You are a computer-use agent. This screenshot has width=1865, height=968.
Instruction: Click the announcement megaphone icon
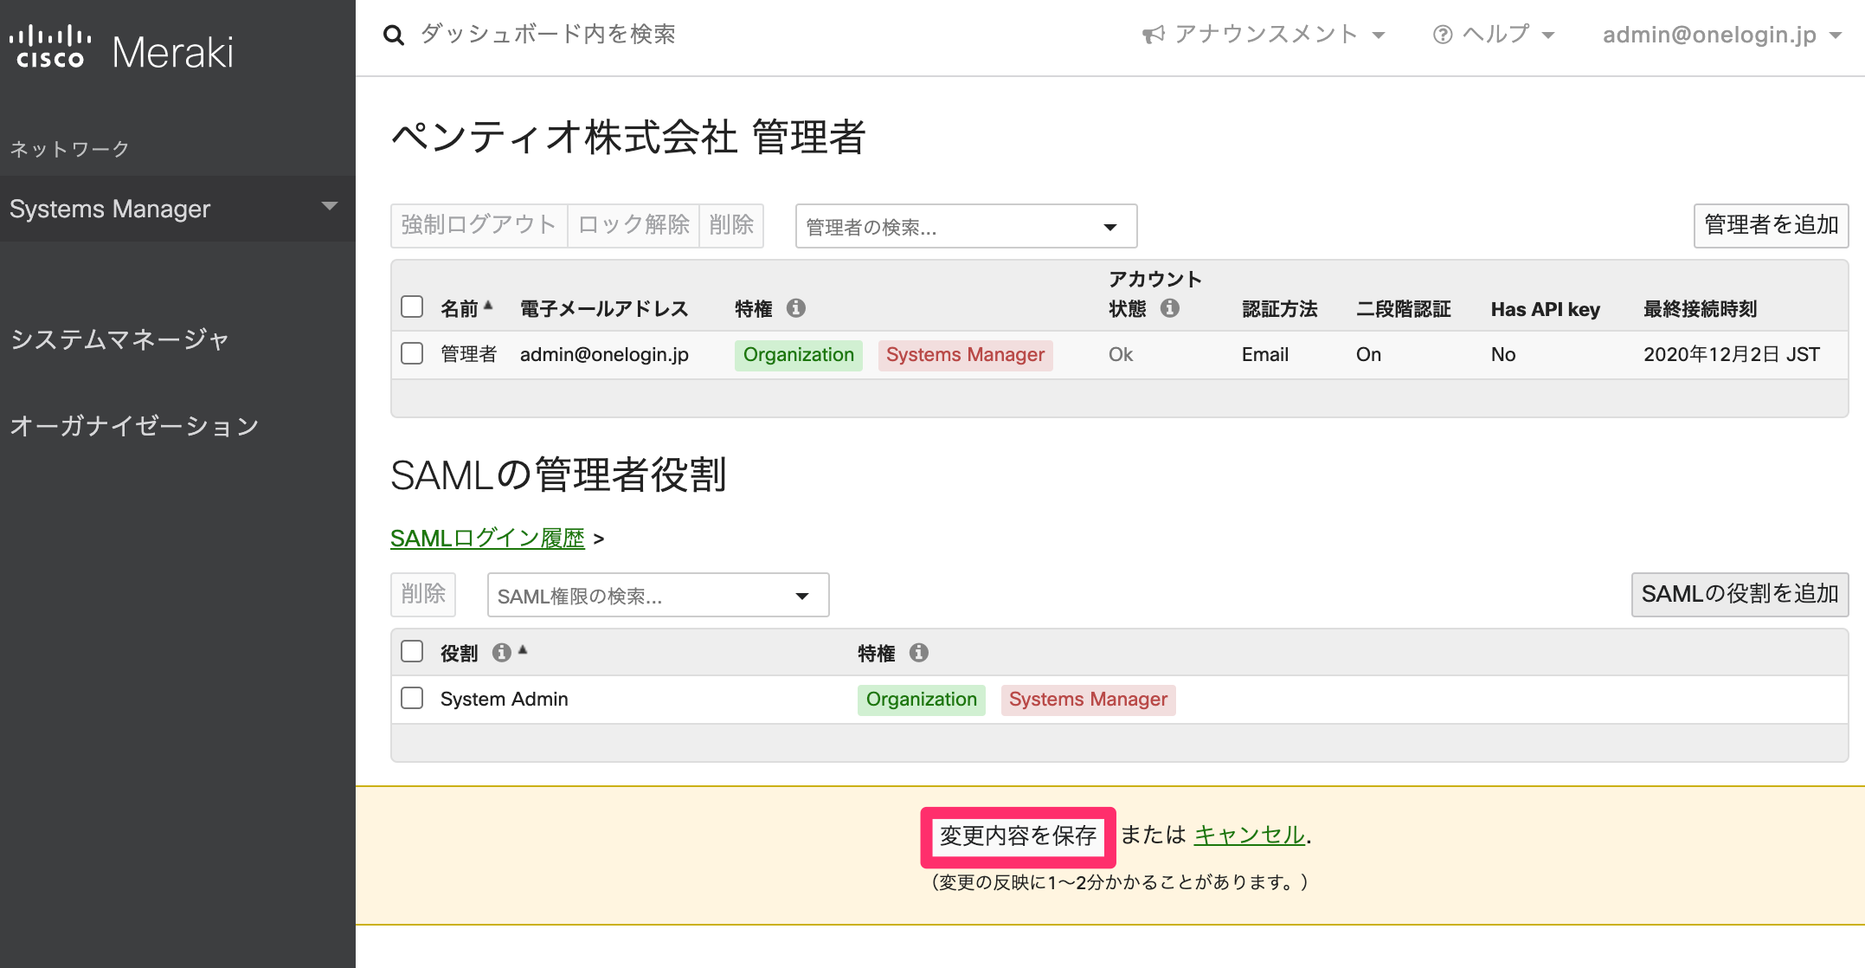[x=1153, y=35]
